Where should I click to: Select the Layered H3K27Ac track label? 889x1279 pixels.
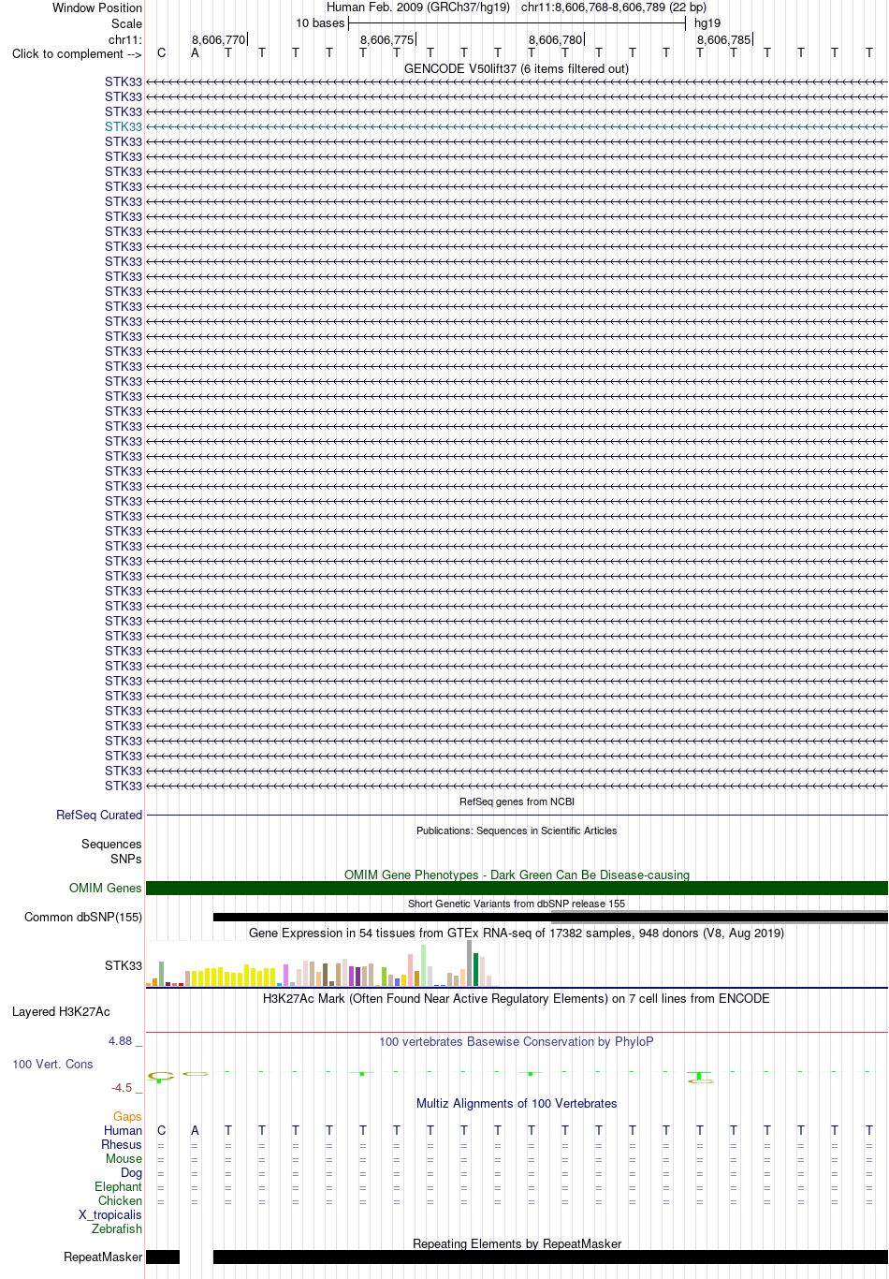pyautogui.click(x=61, y=1011)
